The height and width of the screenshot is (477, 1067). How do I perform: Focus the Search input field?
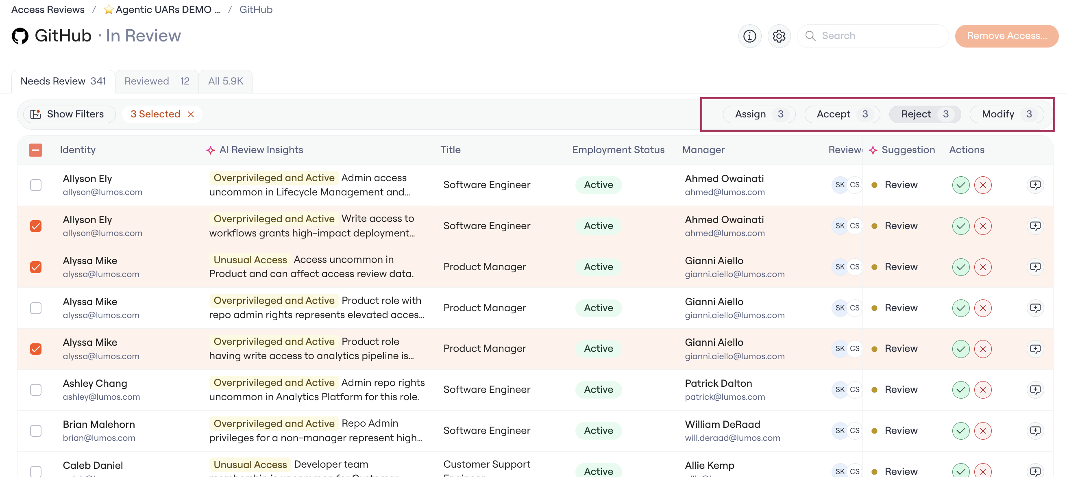[x=873, y=36]
